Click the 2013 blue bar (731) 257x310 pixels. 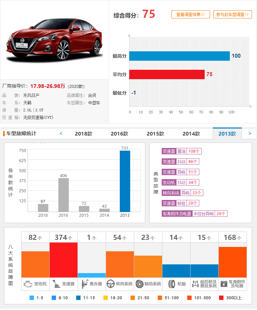coord(125,181)
